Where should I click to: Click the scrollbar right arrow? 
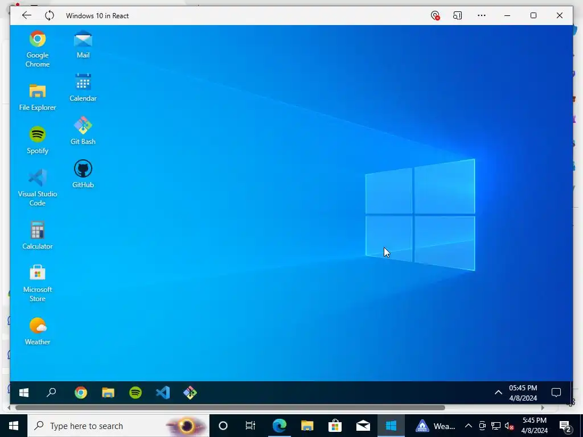543,407
